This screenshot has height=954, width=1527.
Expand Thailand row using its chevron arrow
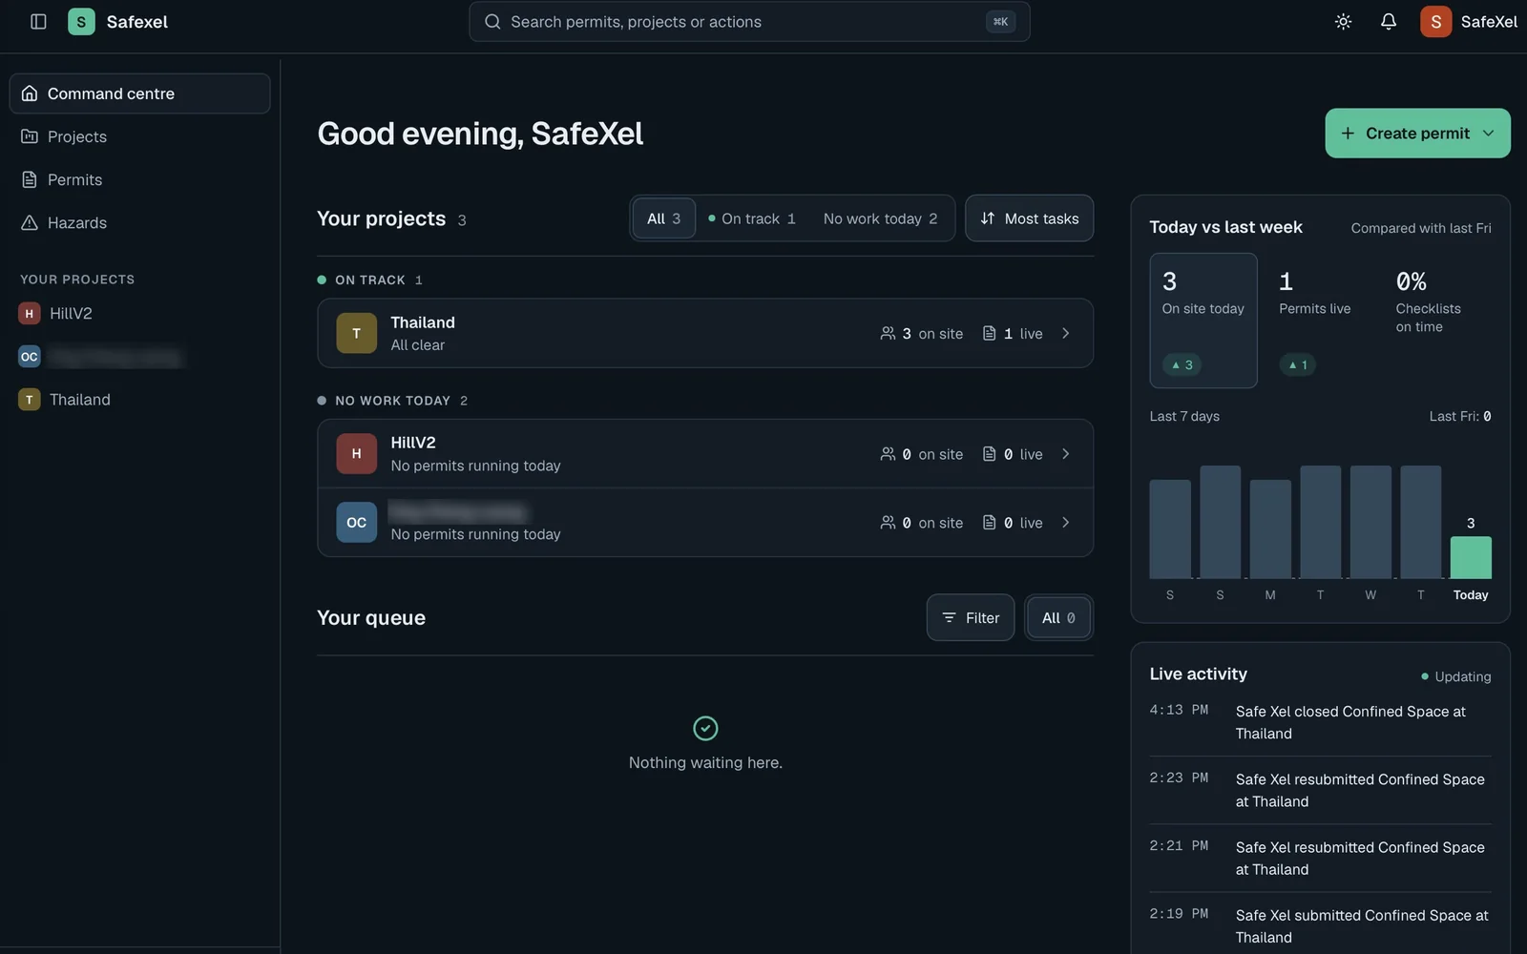(x=1066, y=333)
